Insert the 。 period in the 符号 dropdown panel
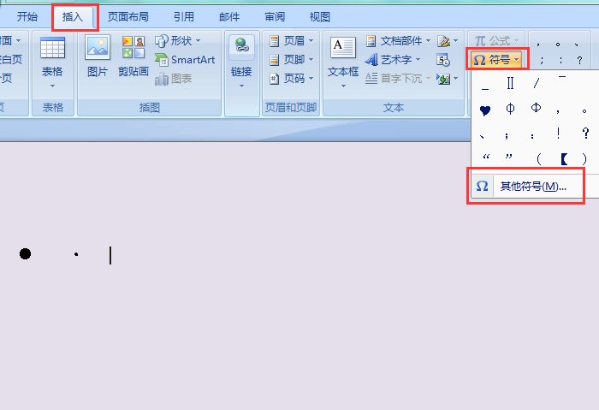 click(584, 110)
